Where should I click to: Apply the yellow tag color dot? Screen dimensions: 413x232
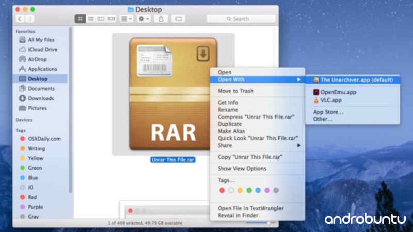point(240,190)
